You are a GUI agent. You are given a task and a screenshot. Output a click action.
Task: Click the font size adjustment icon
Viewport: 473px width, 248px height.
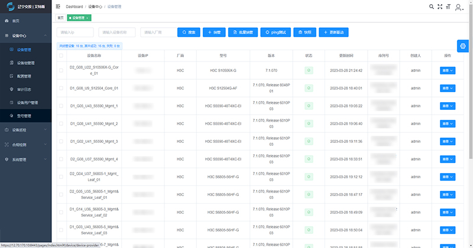448,6
